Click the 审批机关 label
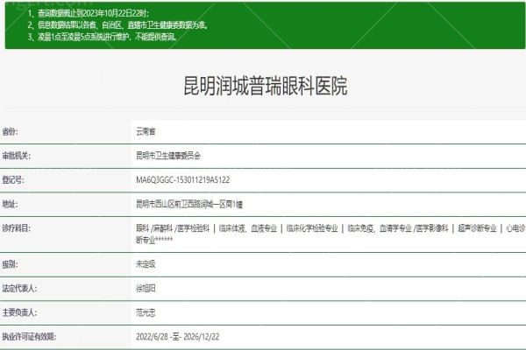This screenshot has width=526, height=350. (16, 156)
